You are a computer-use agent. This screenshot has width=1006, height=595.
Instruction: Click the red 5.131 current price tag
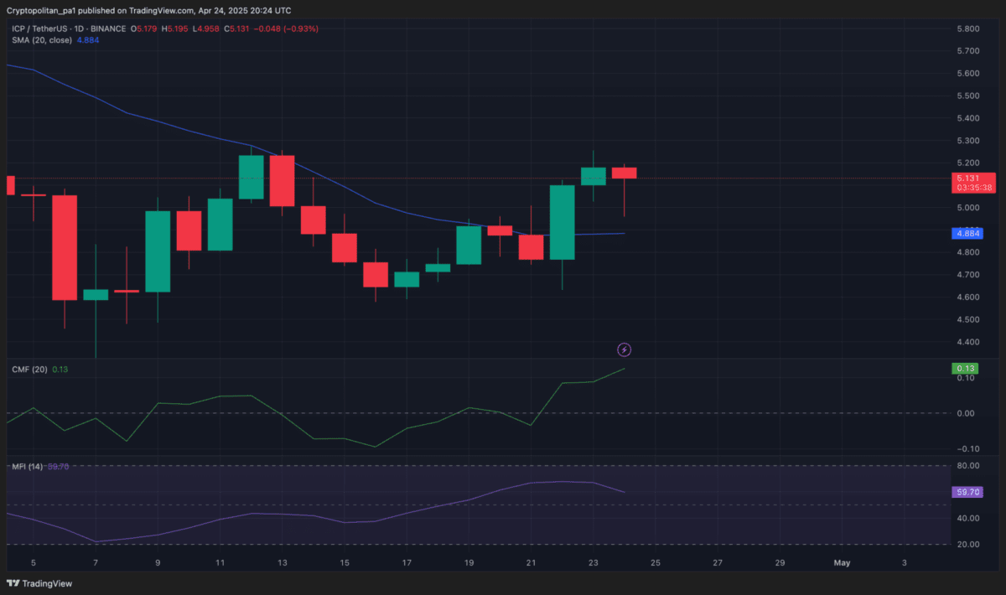tap(973, 178)
